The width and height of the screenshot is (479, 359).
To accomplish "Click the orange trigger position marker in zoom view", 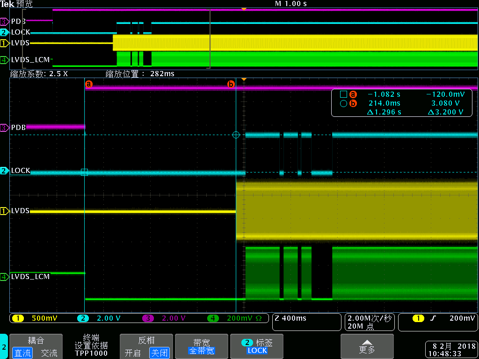I will [243, 79].
